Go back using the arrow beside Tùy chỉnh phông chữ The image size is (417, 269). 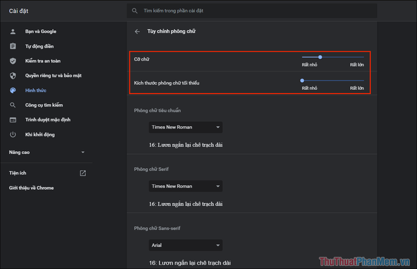137,32
